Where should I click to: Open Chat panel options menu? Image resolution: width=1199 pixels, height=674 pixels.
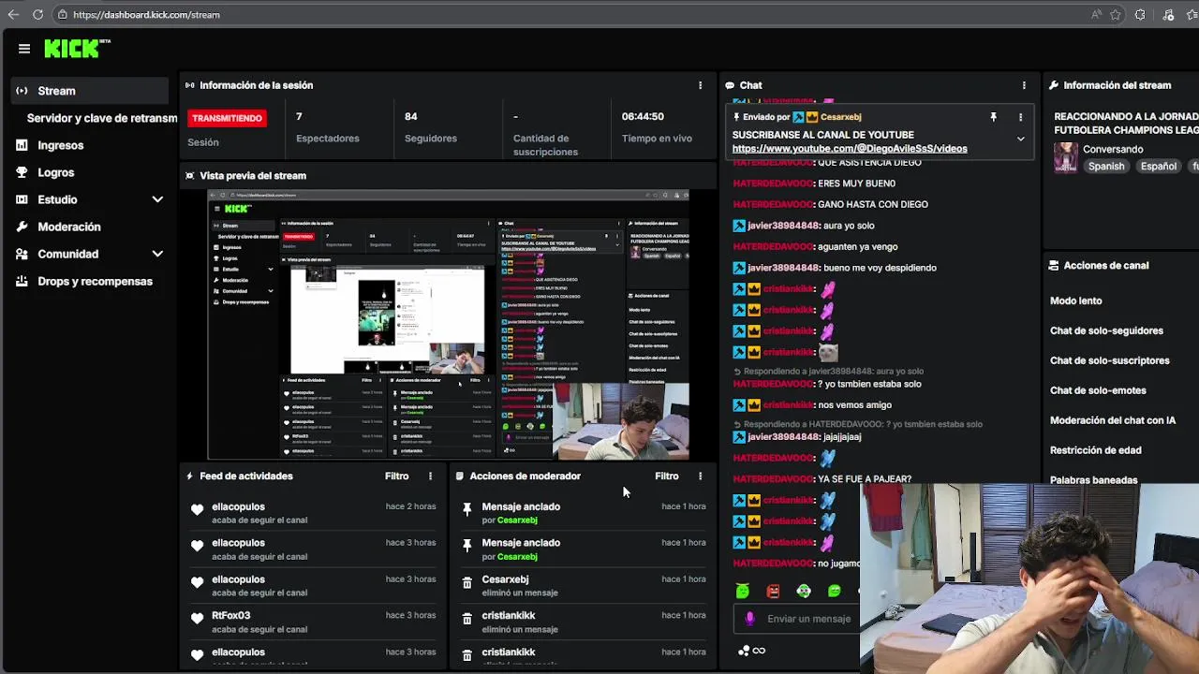coord(1024,85)
